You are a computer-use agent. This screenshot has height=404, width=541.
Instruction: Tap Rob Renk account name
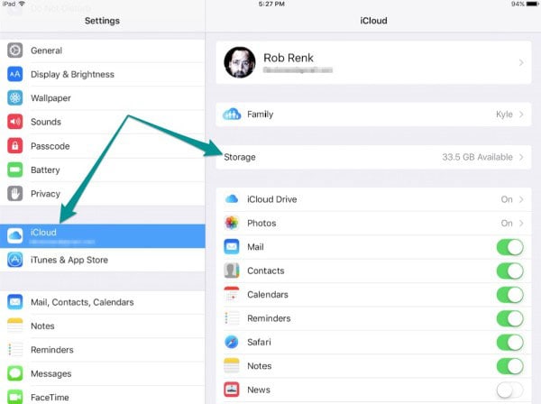pos(289,58)
